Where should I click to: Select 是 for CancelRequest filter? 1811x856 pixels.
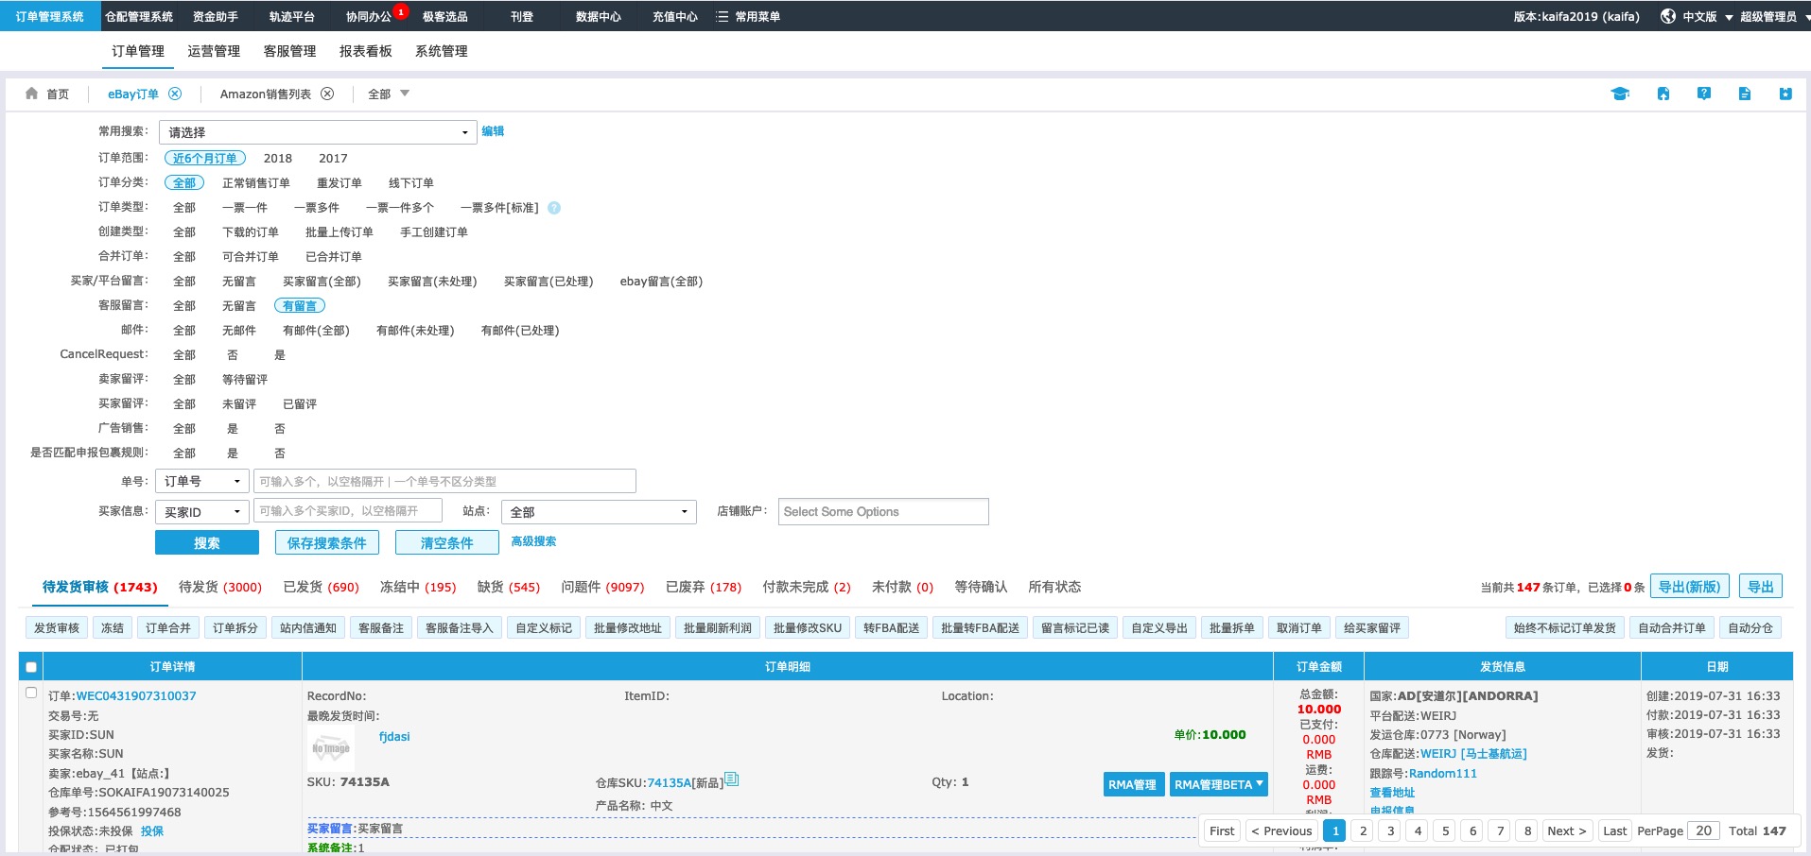click(x=279, y=354)
